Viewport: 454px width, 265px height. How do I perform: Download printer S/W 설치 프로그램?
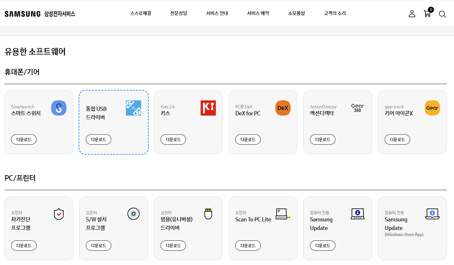(99, 246)
